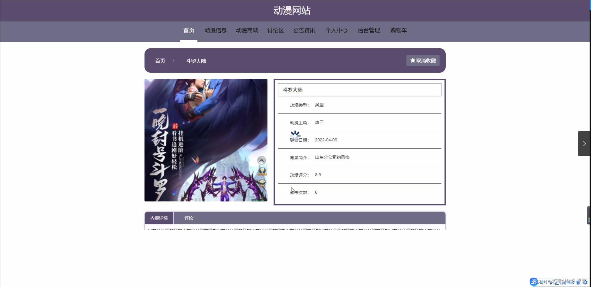Click the 动漫主角 value 唐三

[319, 122]
